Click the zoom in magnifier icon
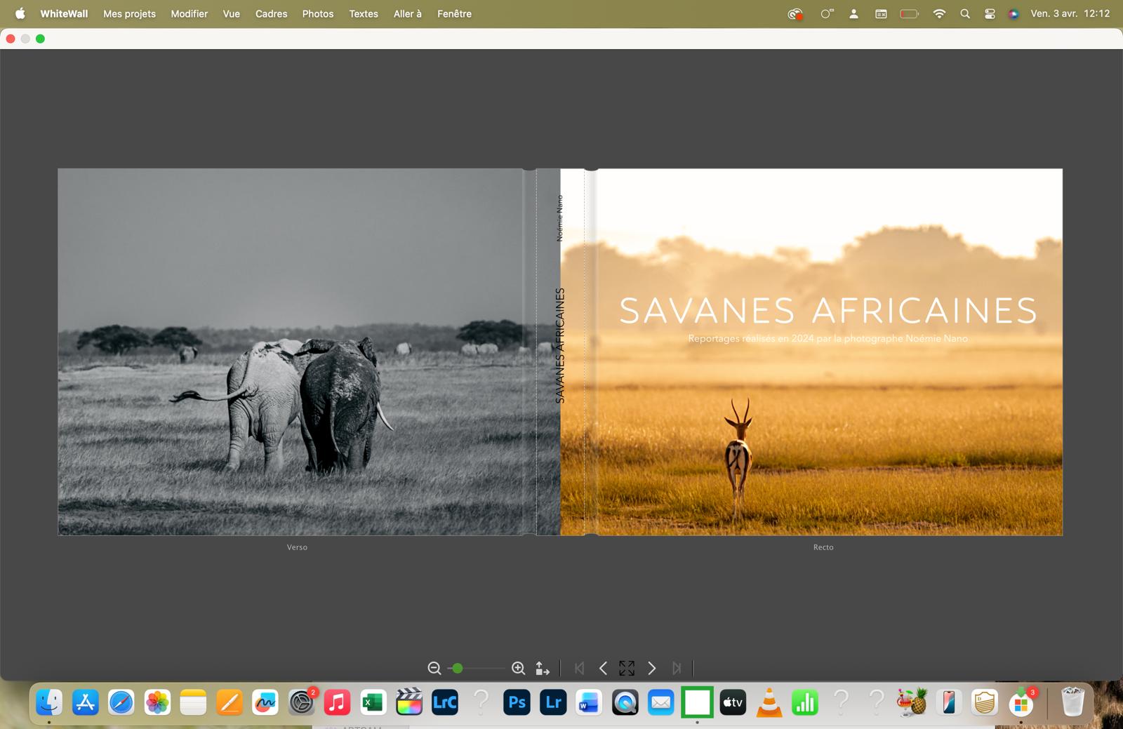The height and width of the screenshot is (729, 1123). point(519,669)
